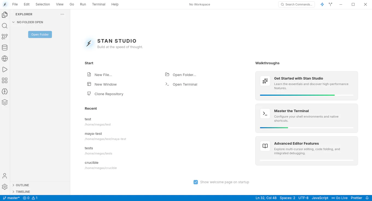Open the File menu
Image resolution: width=372 pixels, height=201 pixels.
click(15, 4)
